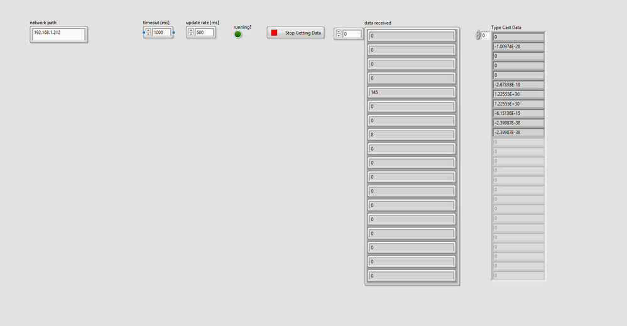
Task: Select the Type Cast value -2.67333E-19
Action: pyautogui.click(x=518, y=85)
